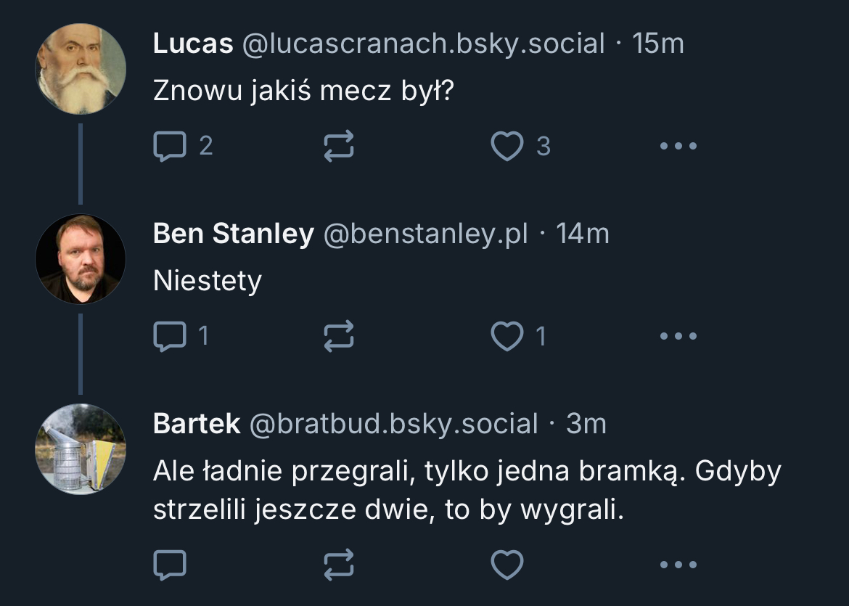Viewport: 849px width, 606px height.
Task: Repost Ben Stanley's "Niestety" reply
Action: [338, 336]
